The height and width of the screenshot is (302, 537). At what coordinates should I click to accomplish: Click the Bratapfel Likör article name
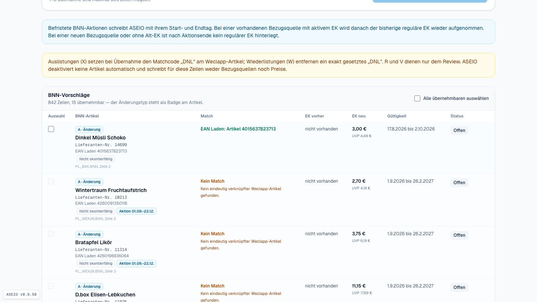click(x=94, y=242)
